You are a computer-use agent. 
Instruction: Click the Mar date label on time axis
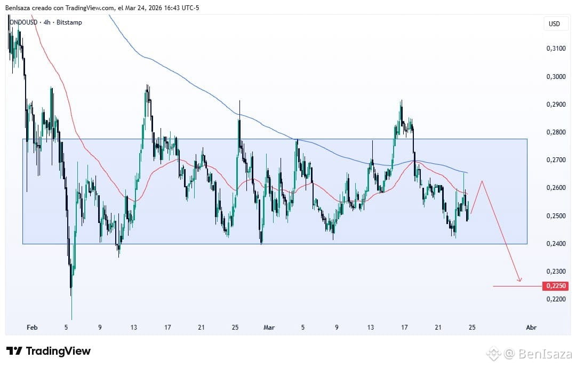coord(269,328)
